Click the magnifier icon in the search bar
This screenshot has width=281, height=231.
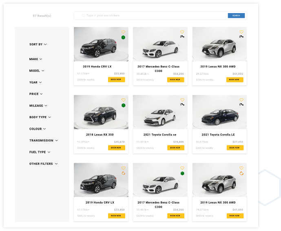pos(83,16)
